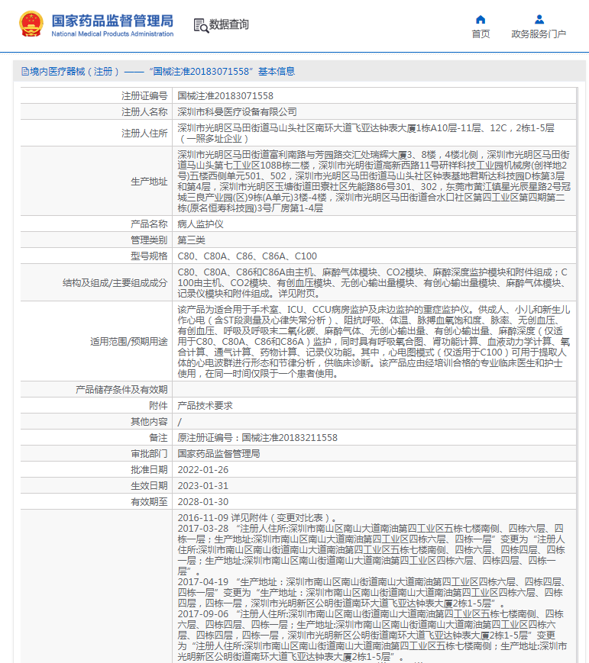Click approval department value 国家药品监督管理局

coord(218,454)
